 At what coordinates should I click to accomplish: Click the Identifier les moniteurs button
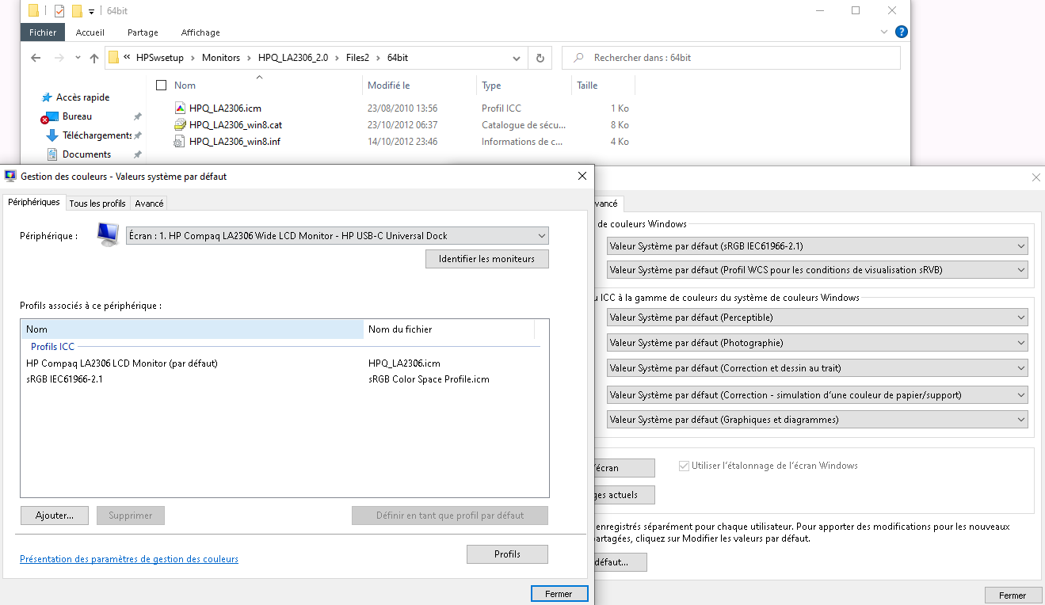click(x=486, y=259)
